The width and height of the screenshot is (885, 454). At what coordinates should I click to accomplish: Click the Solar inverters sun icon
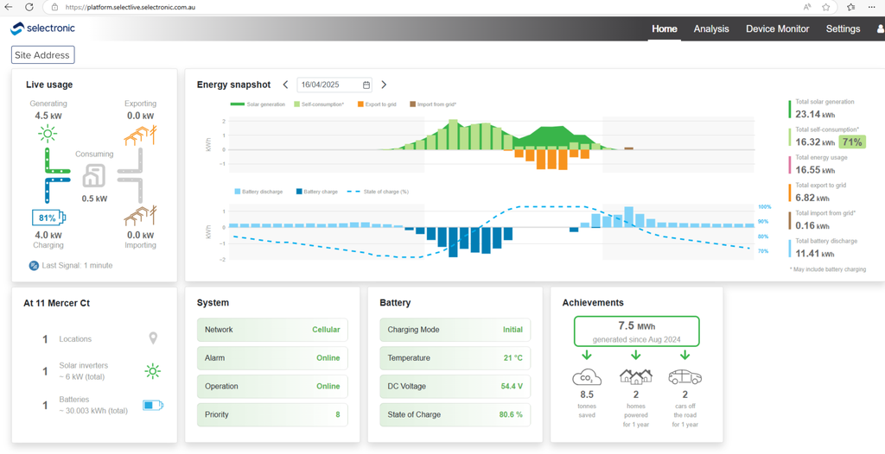(x=152, y=371)
